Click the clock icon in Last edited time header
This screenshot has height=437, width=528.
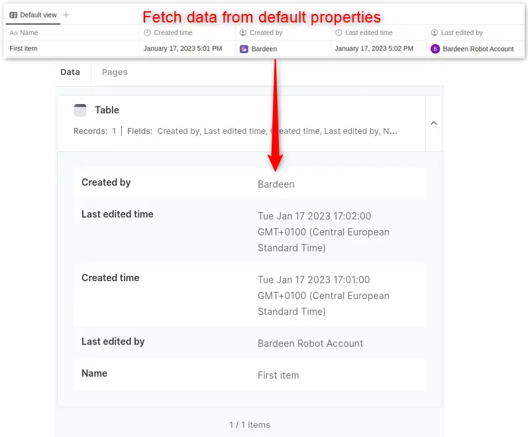pyautogui.click(x=339, y=32)
